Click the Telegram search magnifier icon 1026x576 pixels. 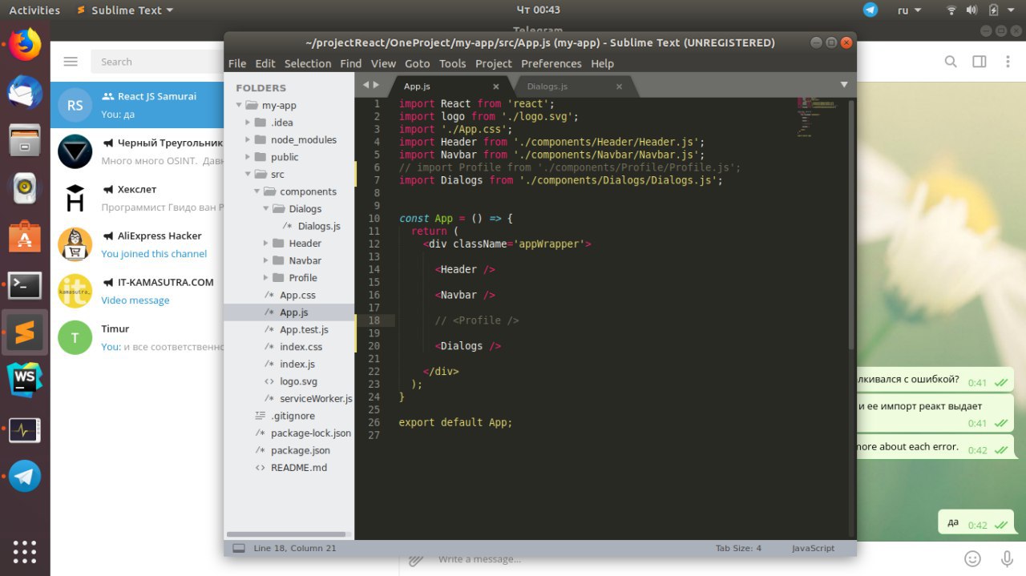951,62
